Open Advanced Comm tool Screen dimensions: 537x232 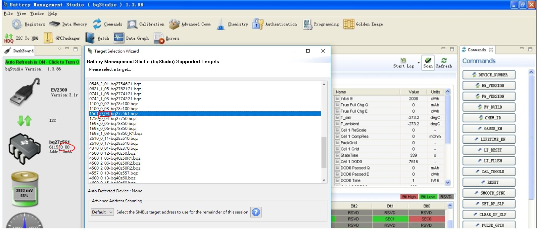click(x=190, y=24)
